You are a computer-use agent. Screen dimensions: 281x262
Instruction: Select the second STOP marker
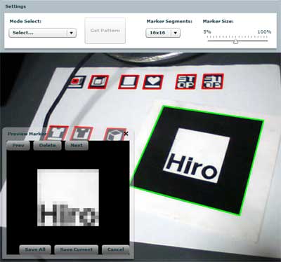pos(213,81)
